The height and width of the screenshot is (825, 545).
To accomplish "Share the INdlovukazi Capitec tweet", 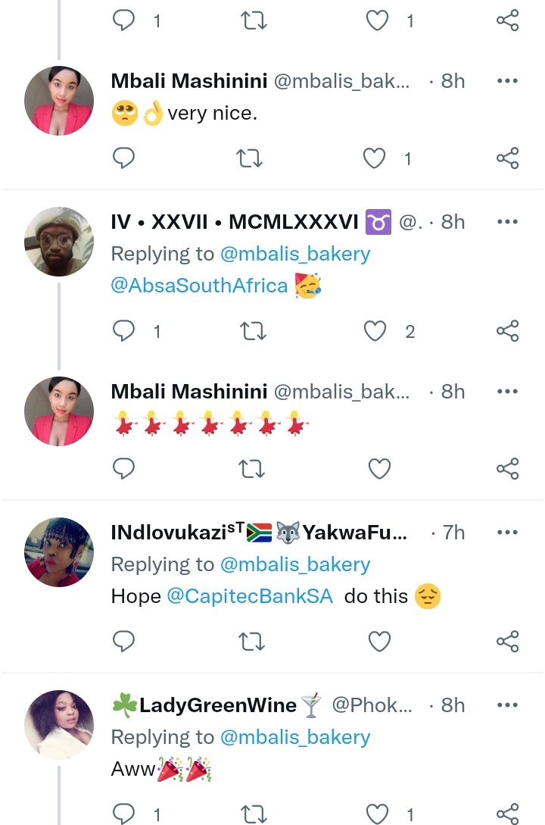I will pos(507,642).
